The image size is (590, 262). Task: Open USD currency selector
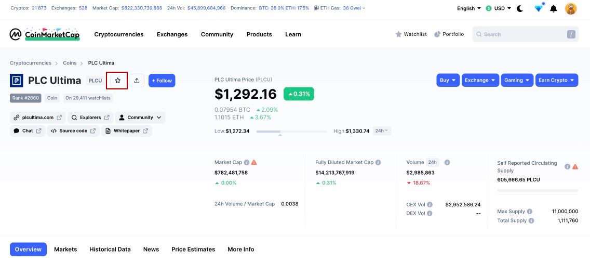pos(498,8)
